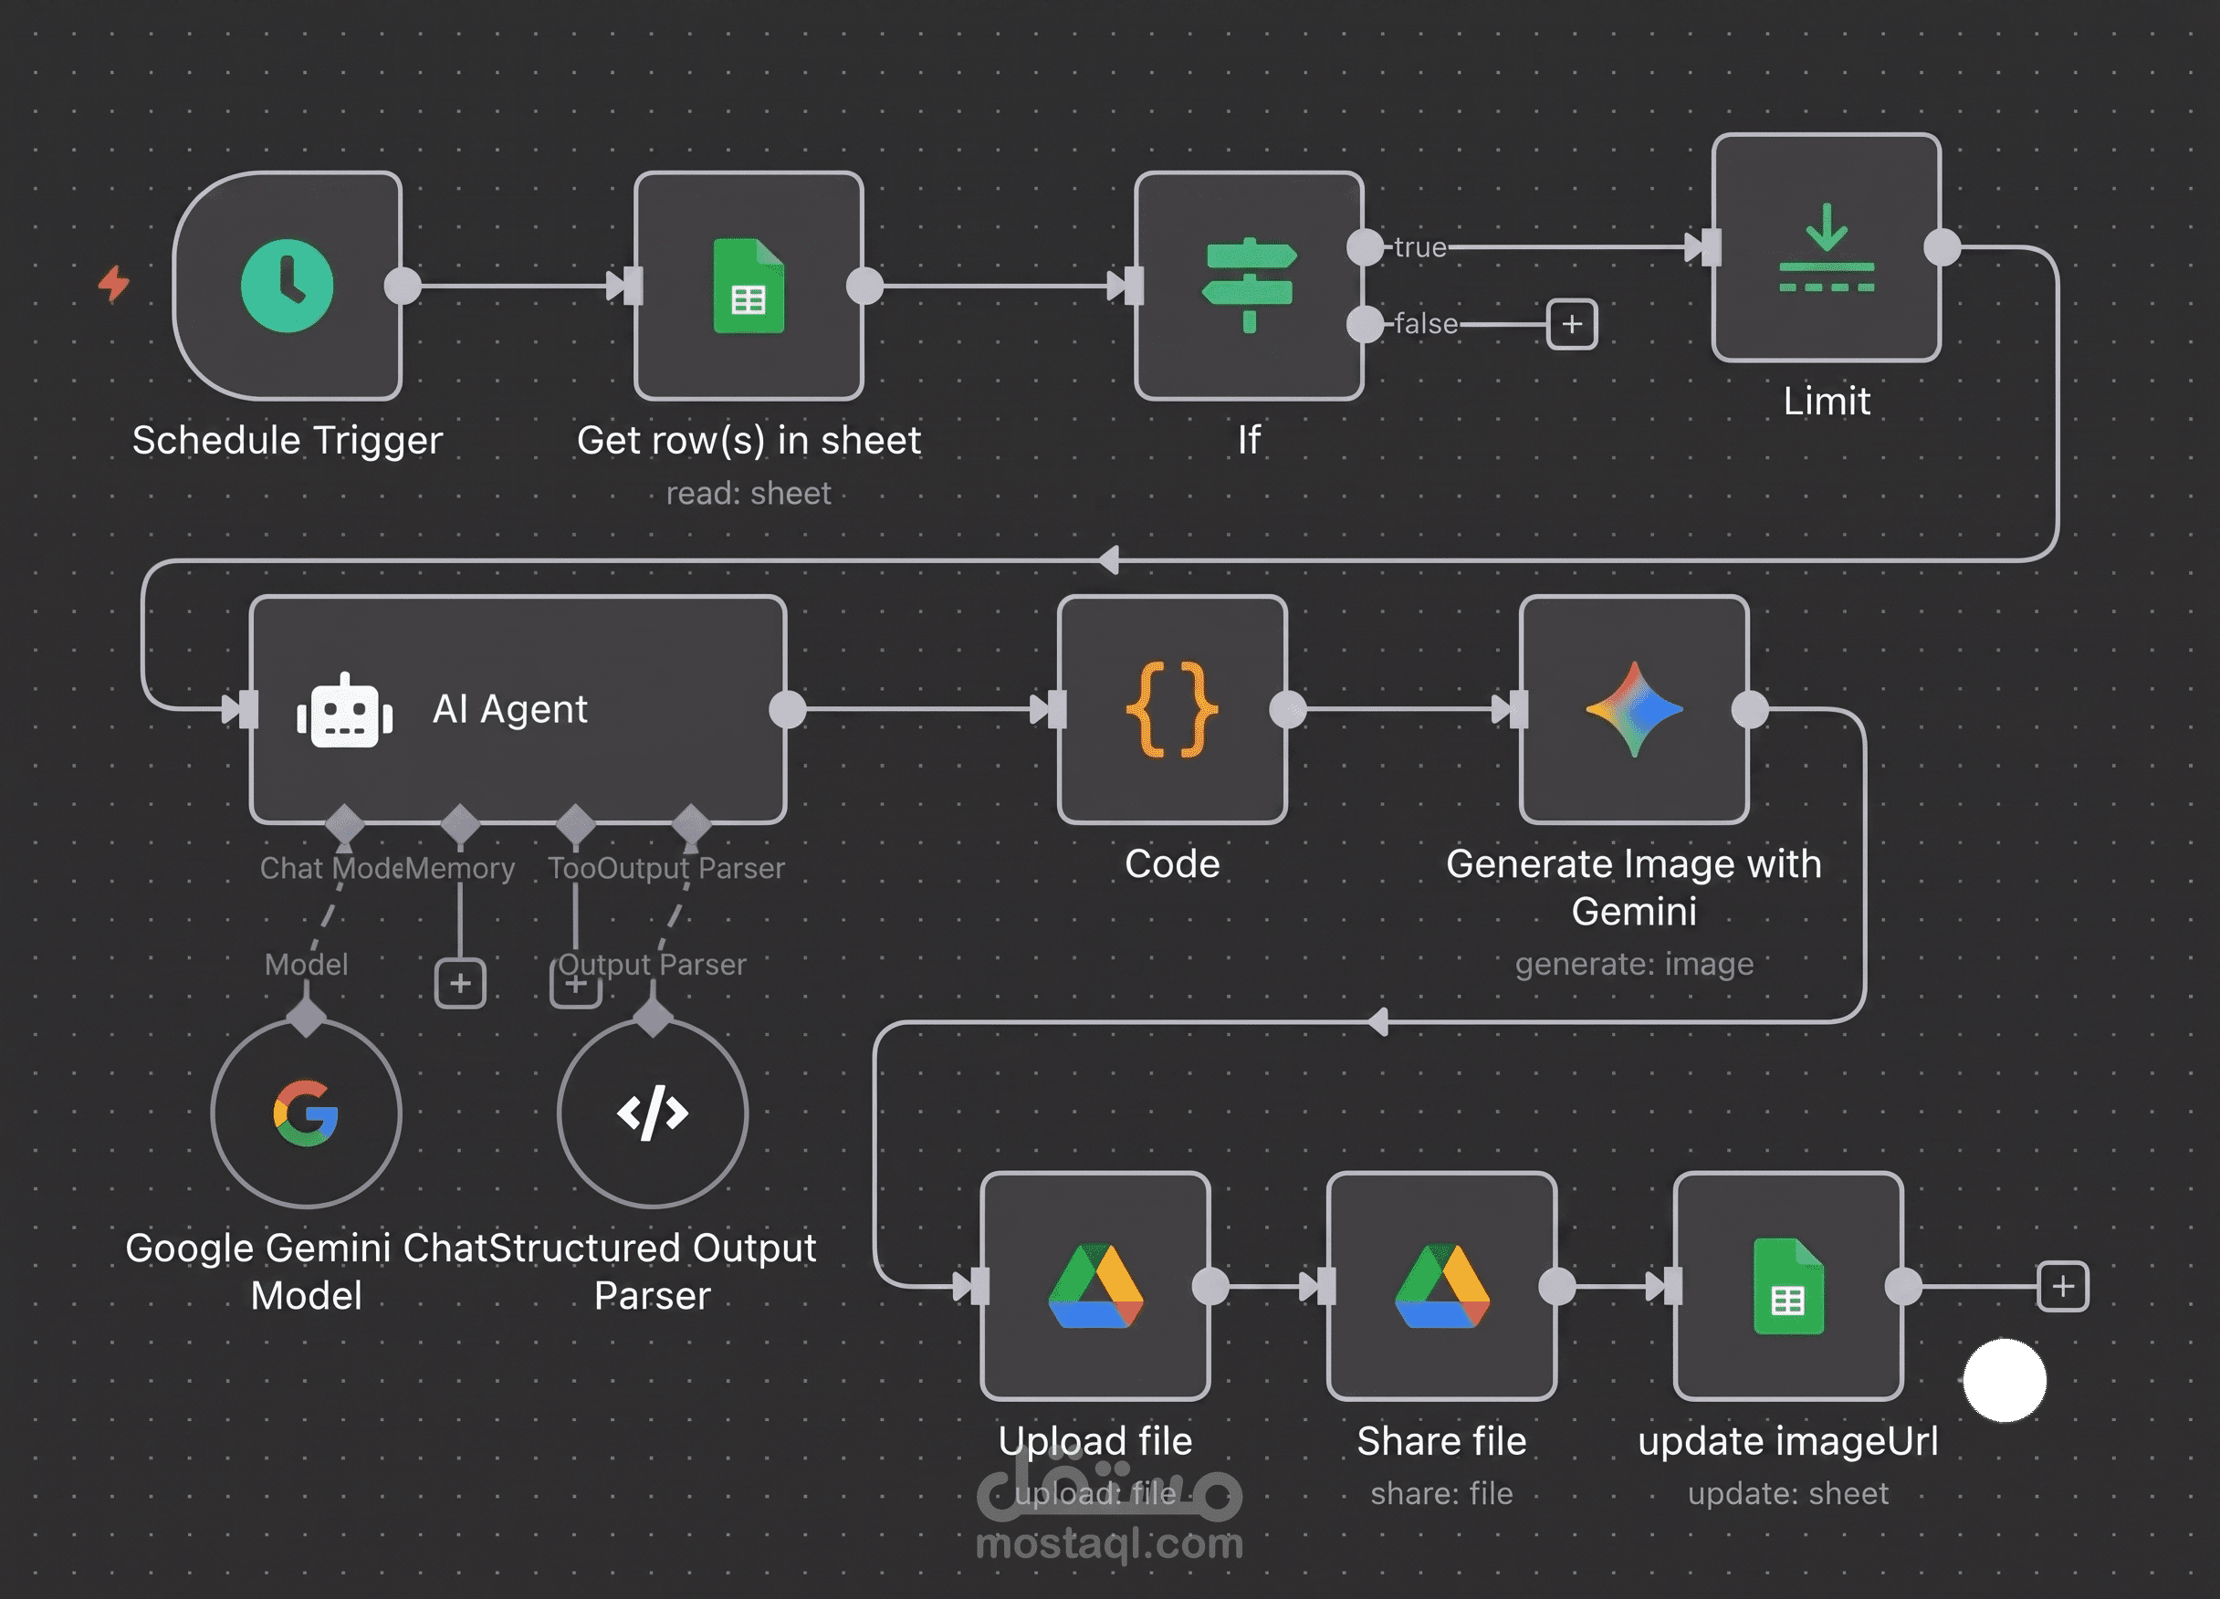Click the "Schedule Trigger" node label
Viewport: 2220px width, 1599px height.
click(x=287, y=440)
